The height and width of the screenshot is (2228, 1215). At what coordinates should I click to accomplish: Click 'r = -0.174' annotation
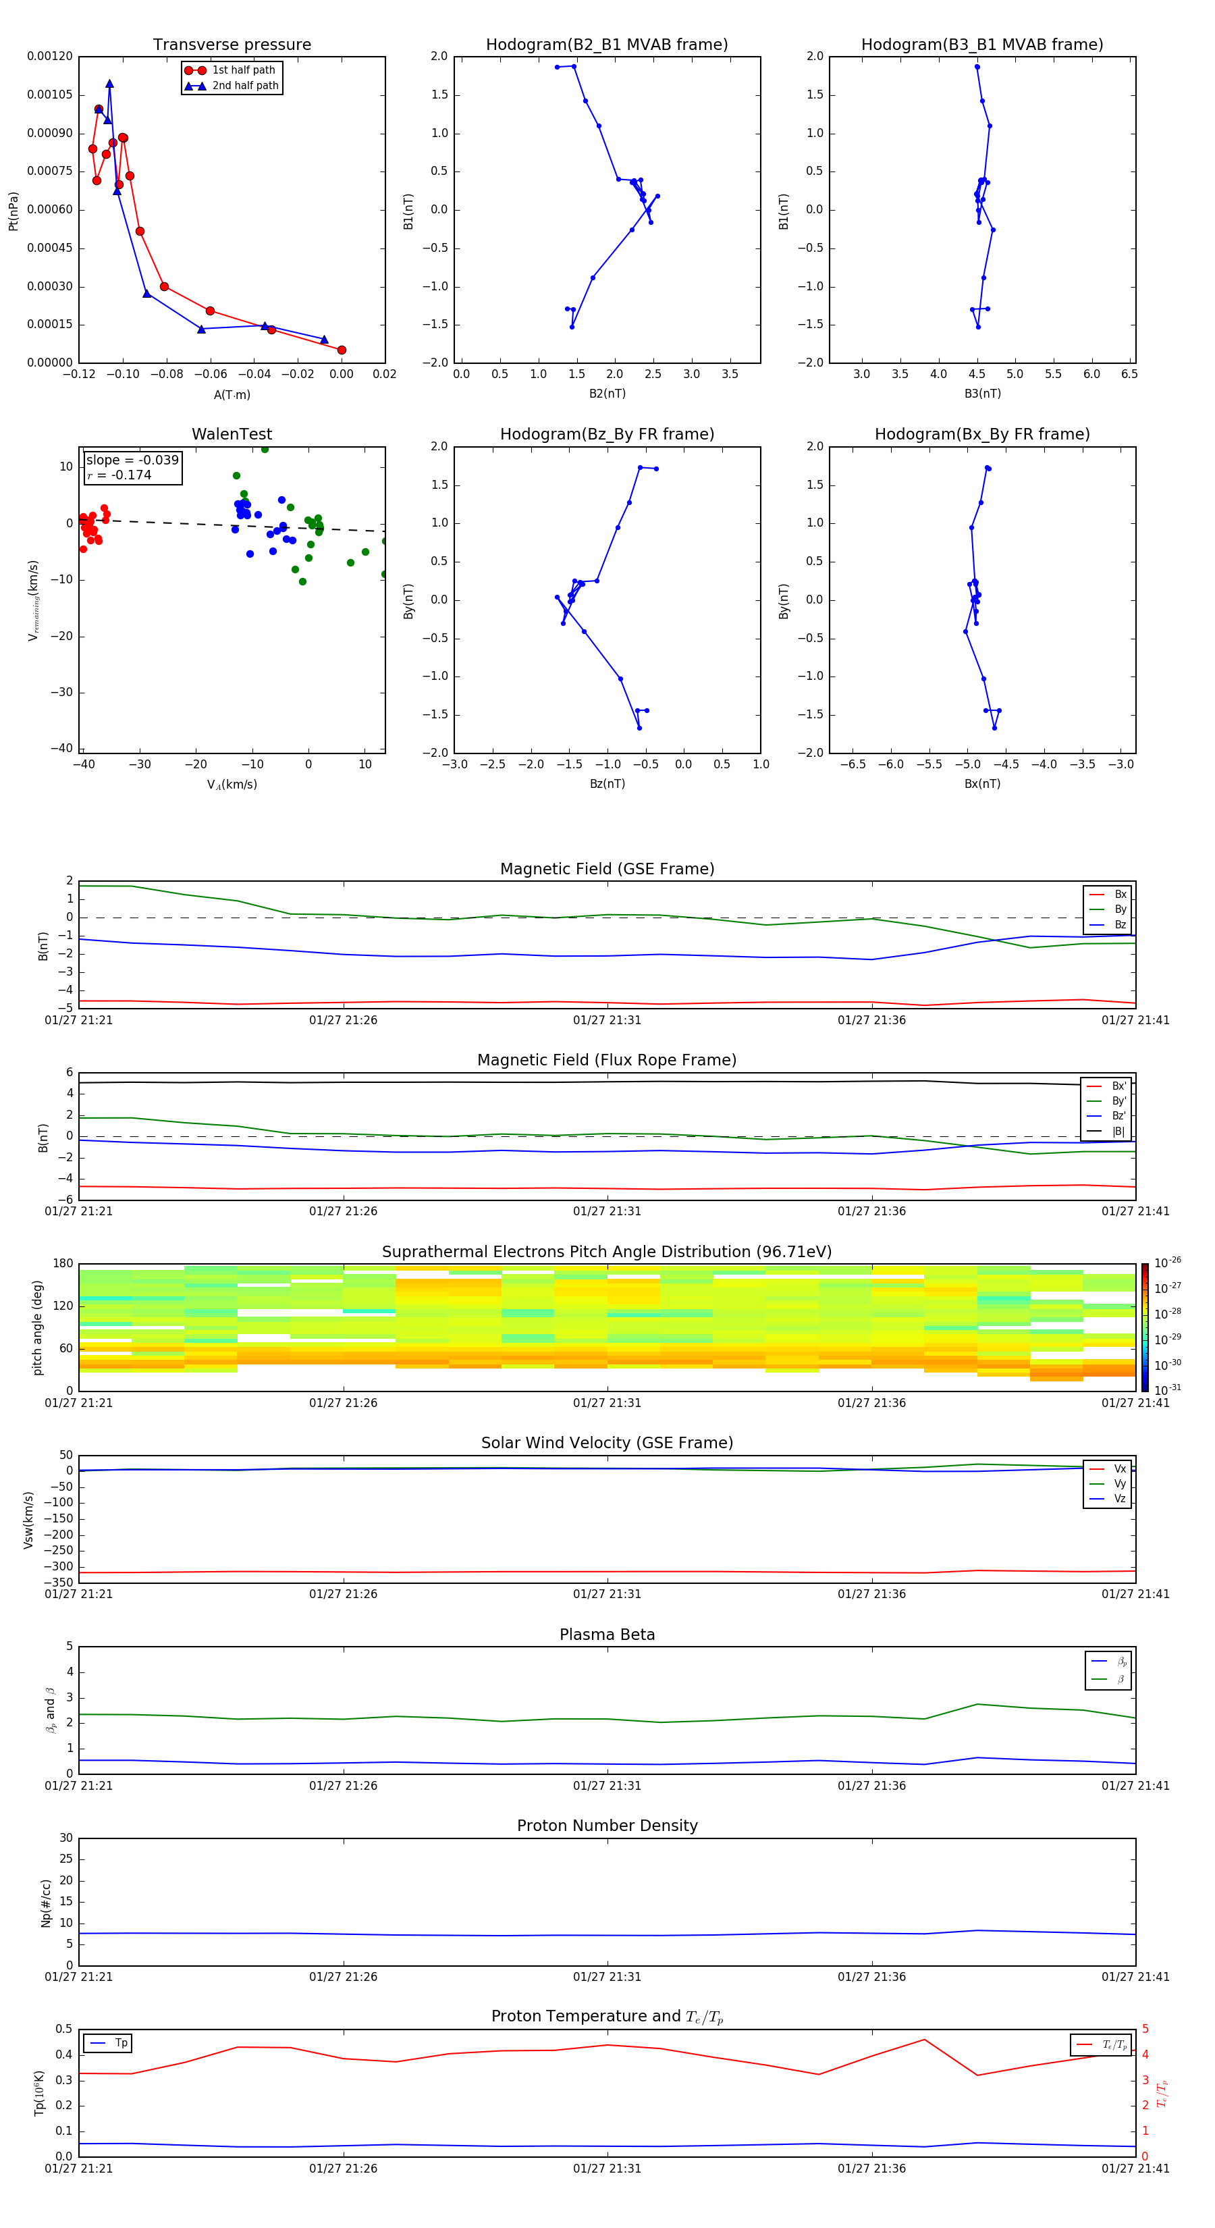pyautogui.click(x=119, y=475)
